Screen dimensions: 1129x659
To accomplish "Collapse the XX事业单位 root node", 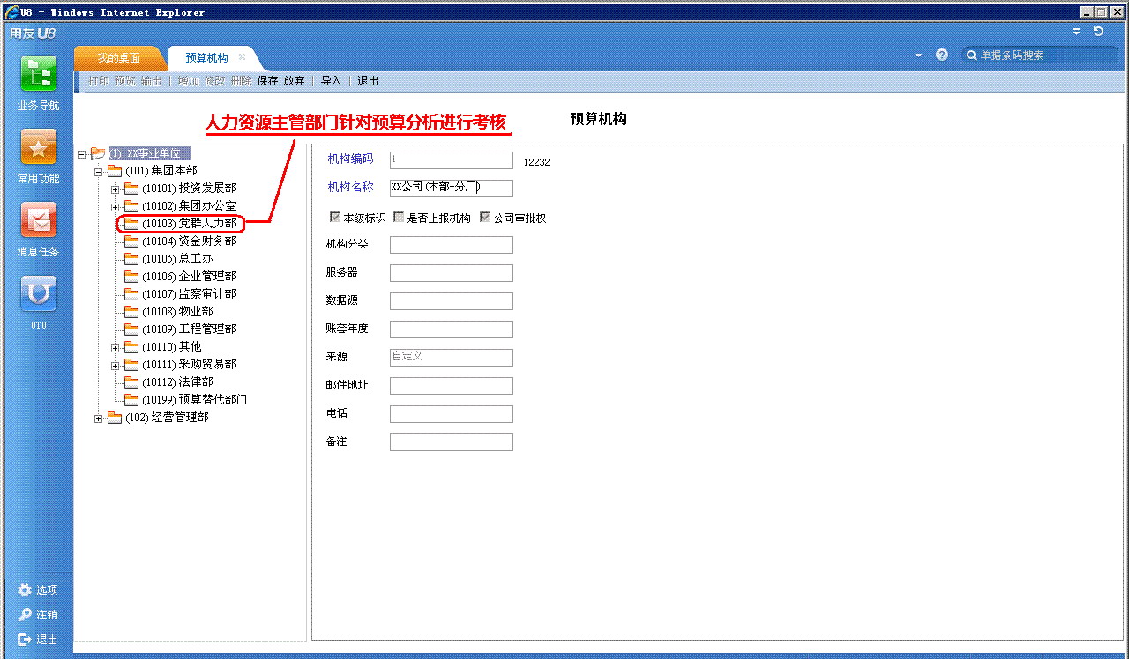I will 82,154.
